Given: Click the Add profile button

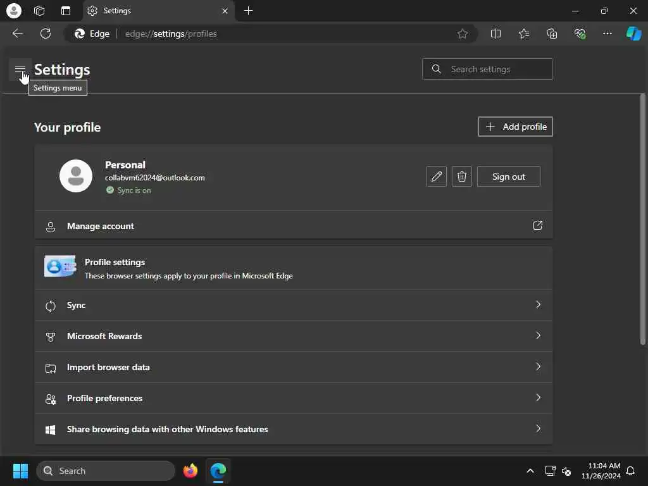Looking at the screenshot, I should [x=515, y=127].
